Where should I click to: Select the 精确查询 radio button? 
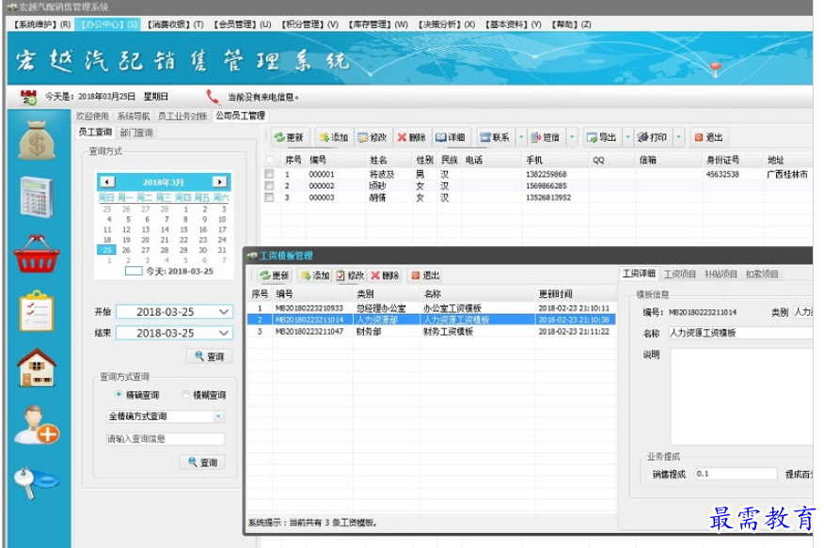pos(119,395)
